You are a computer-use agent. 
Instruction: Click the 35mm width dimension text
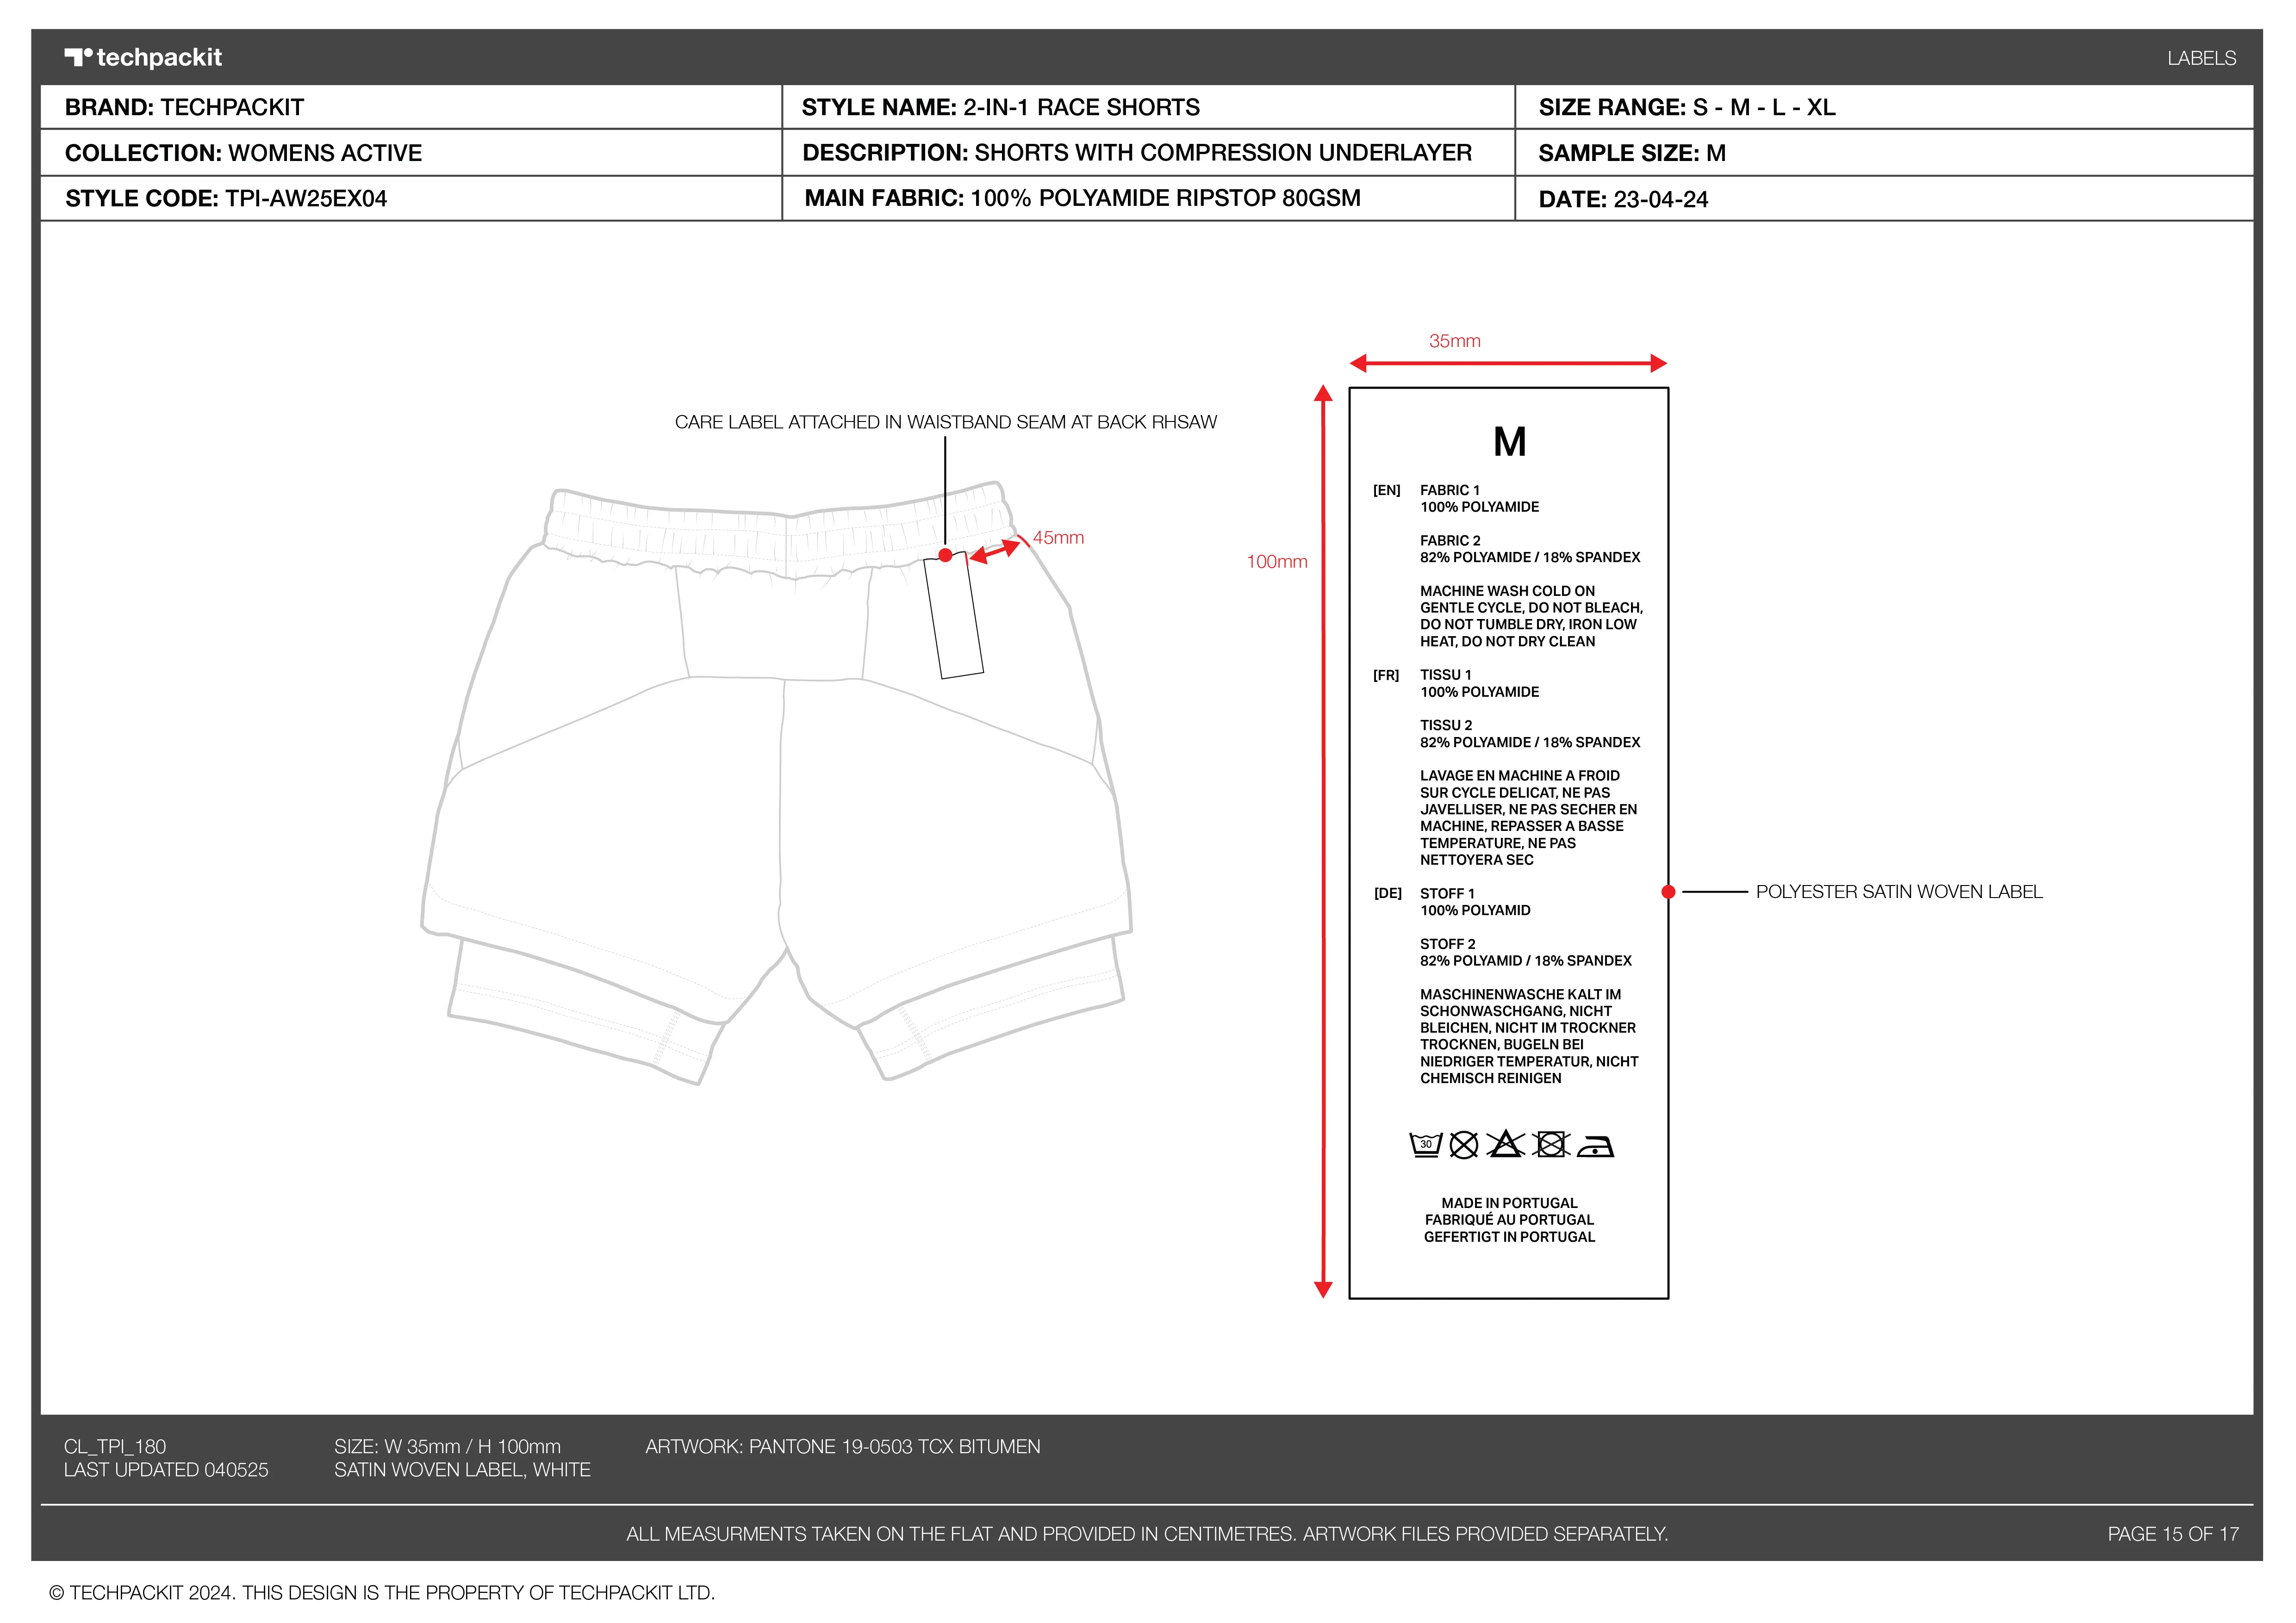click(1454, 341)
